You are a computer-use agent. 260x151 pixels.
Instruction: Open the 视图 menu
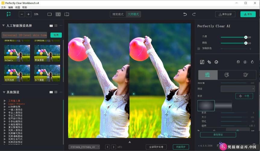pyautogui.click(x=17, y=8)
